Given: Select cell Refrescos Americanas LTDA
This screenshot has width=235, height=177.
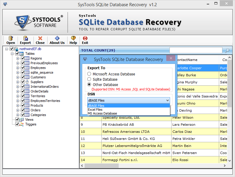Looking at the screenshot, I should [x=136, y=132].
